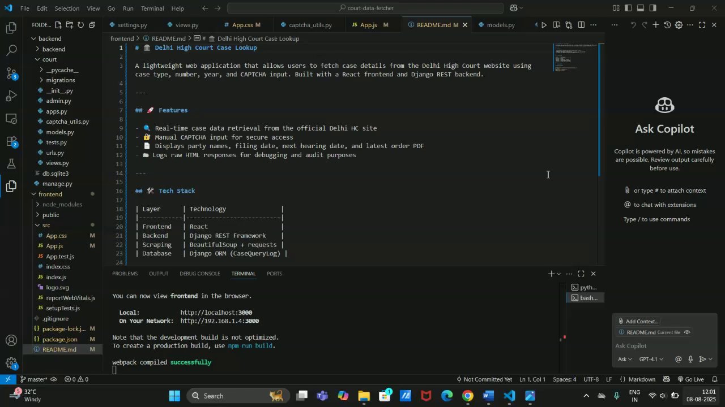Switch to the PORTS panel tab

(x=274, y=274)
